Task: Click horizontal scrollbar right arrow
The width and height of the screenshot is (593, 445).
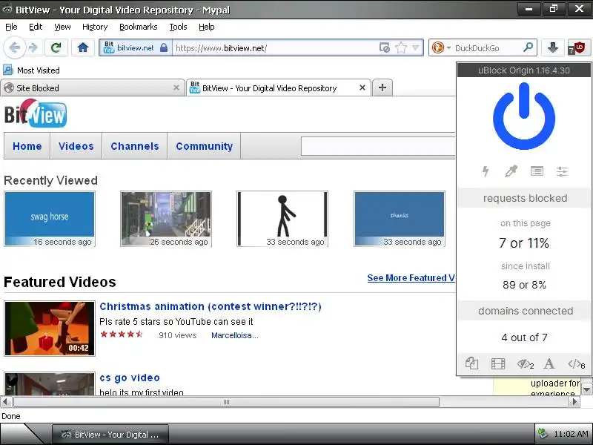Action: (x=575, y=402)
